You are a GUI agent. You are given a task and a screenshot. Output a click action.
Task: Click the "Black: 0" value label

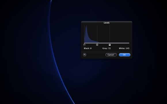pos(88,48)
